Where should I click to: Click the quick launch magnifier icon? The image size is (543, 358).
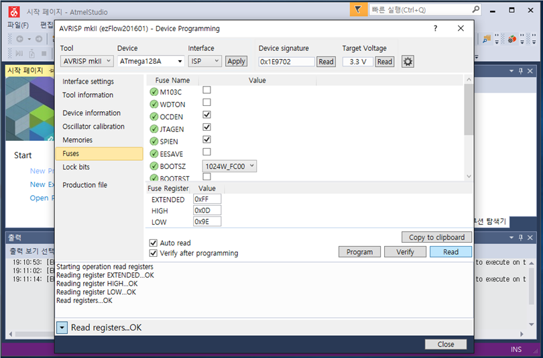pos(476,9)
